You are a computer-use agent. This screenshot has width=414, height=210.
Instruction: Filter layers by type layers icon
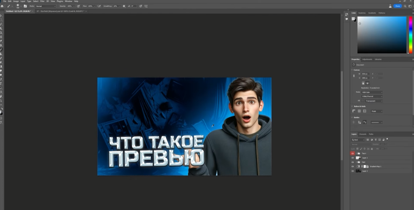376,140
